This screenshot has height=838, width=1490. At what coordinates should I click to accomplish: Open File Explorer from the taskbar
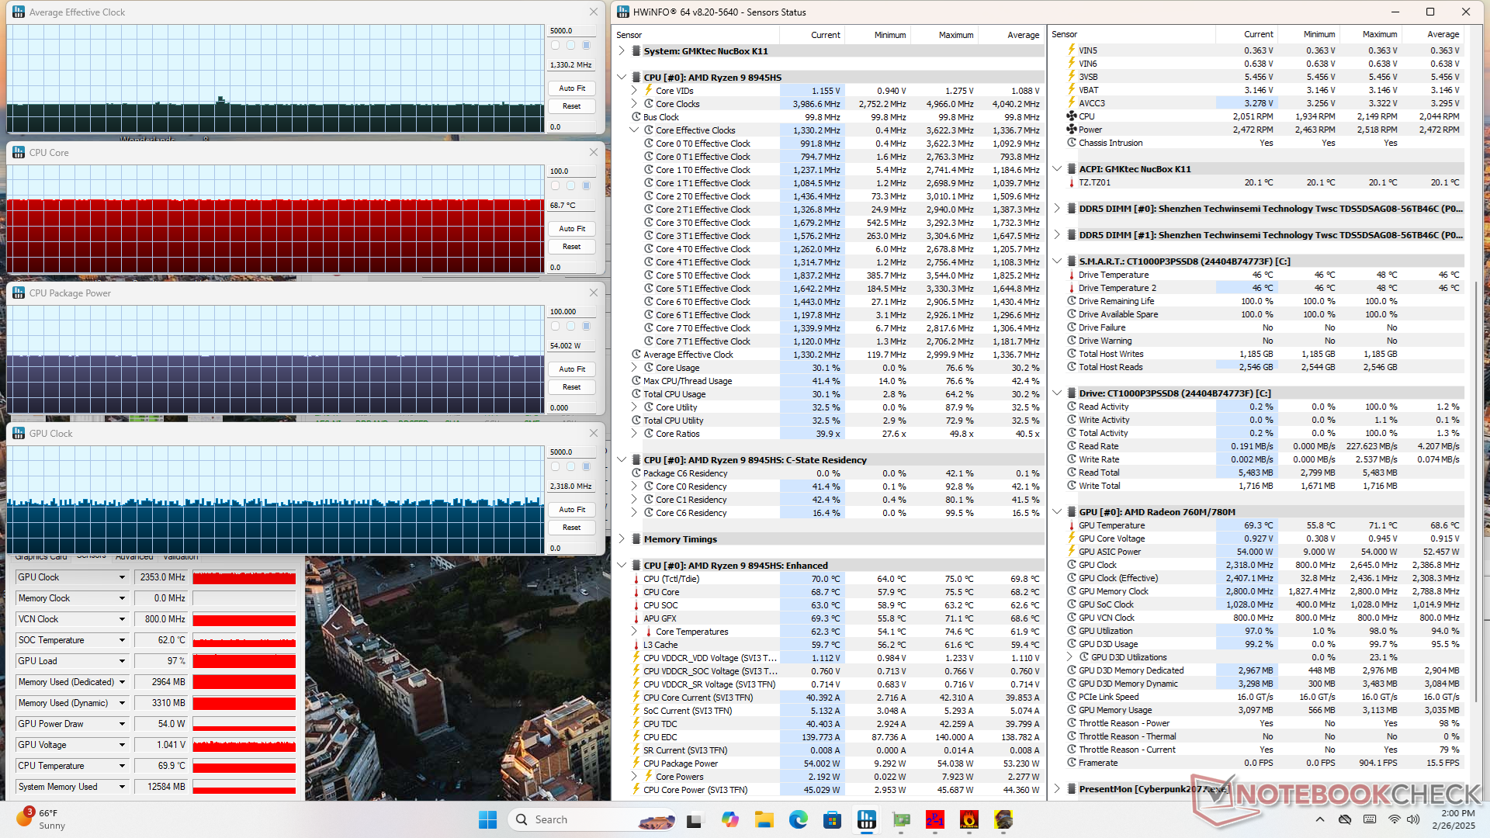pyautogui.click(x=764, y=819)
